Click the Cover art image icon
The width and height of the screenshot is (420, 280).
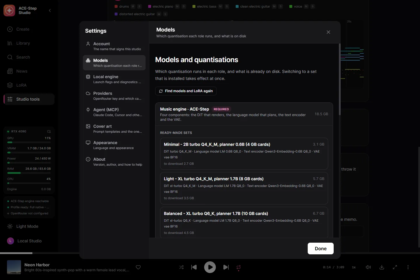[x=88, y=126]
